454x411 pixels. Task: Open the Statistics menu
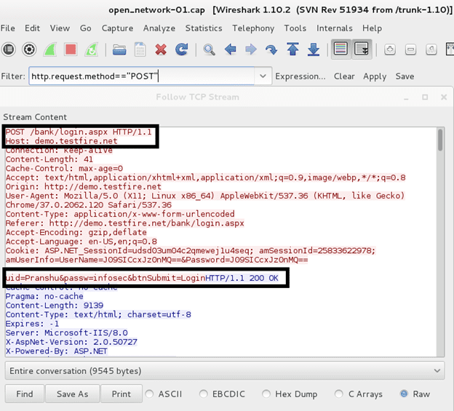(203, 28)
